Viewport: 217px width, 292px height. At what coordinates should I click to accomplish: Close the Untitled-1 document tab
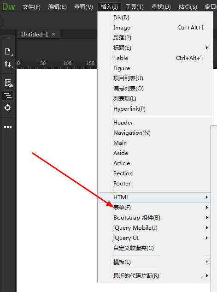53,34
